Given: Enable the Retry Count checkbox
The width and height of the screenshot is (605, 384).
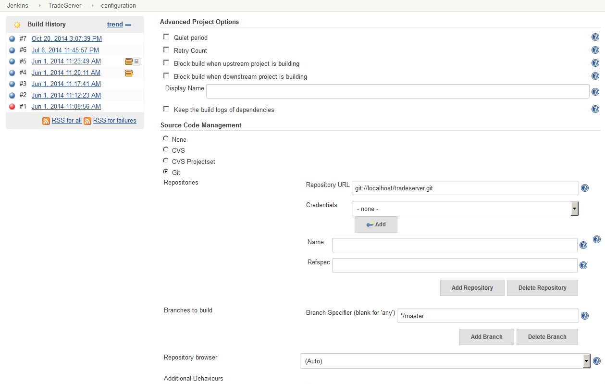Looking at the screenshot, I should [x=166, y=50].
